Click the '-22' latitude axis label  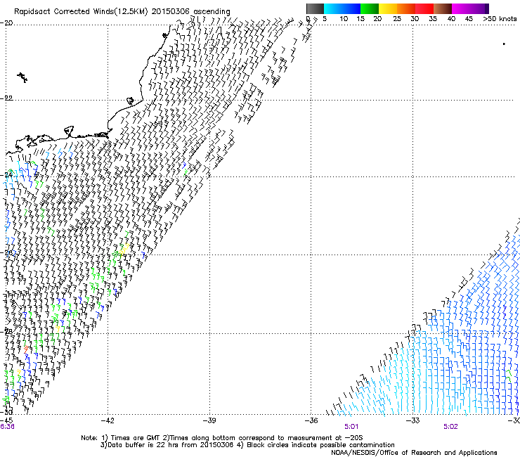pos(6,98)
